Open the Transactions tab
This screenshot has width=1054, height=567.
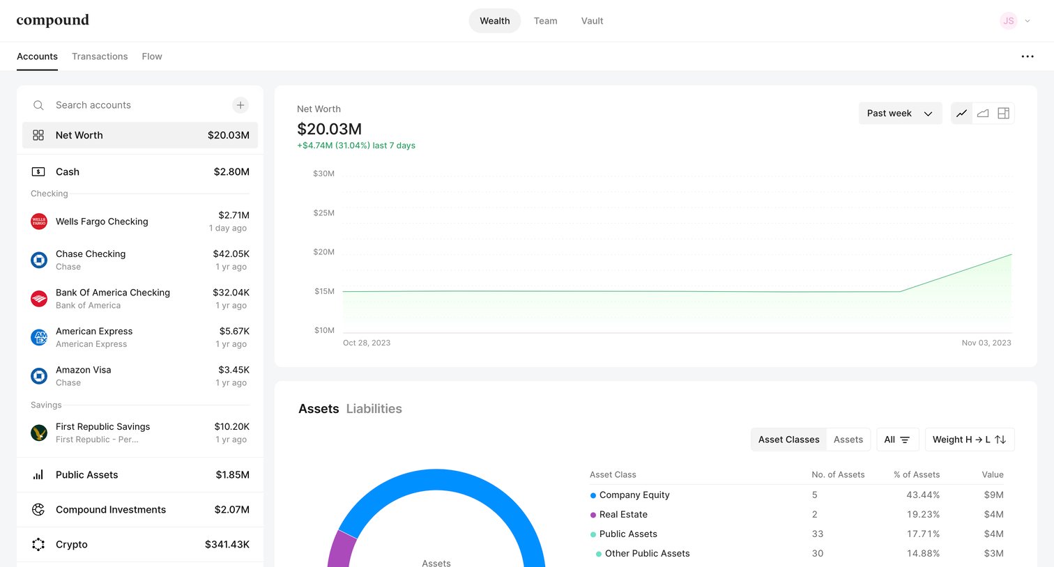click(x=100, y=56)
